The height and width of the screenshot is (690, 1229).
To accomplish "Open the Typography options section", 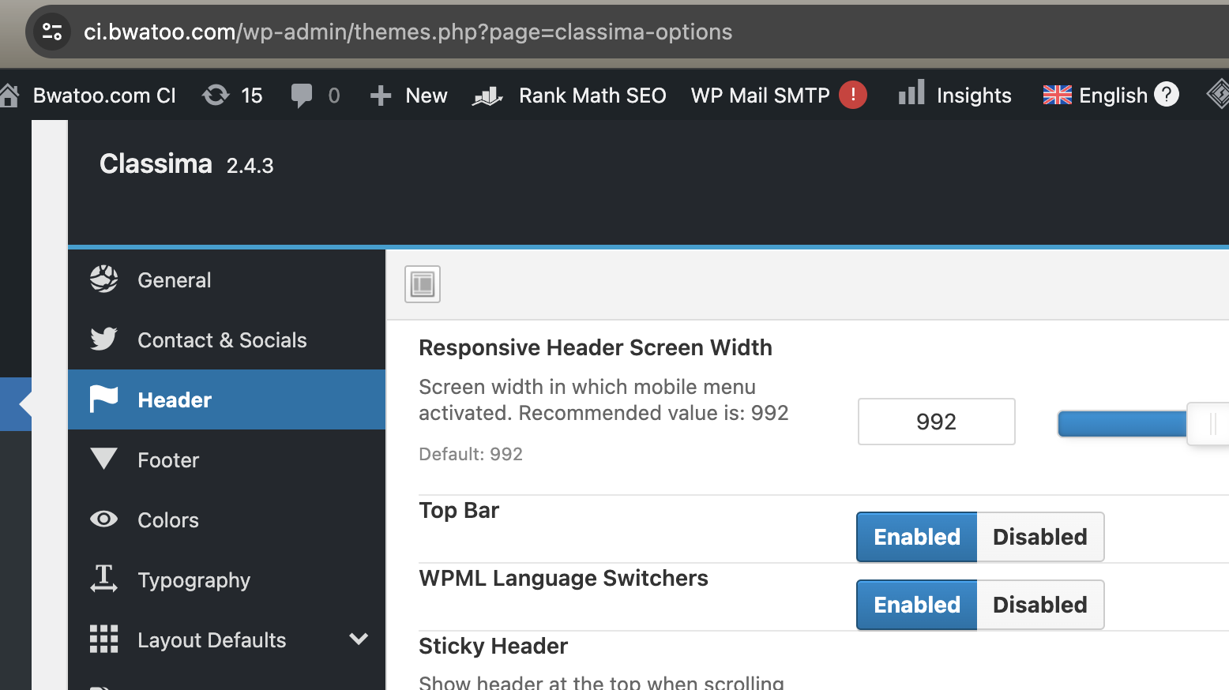I will 227,579.
